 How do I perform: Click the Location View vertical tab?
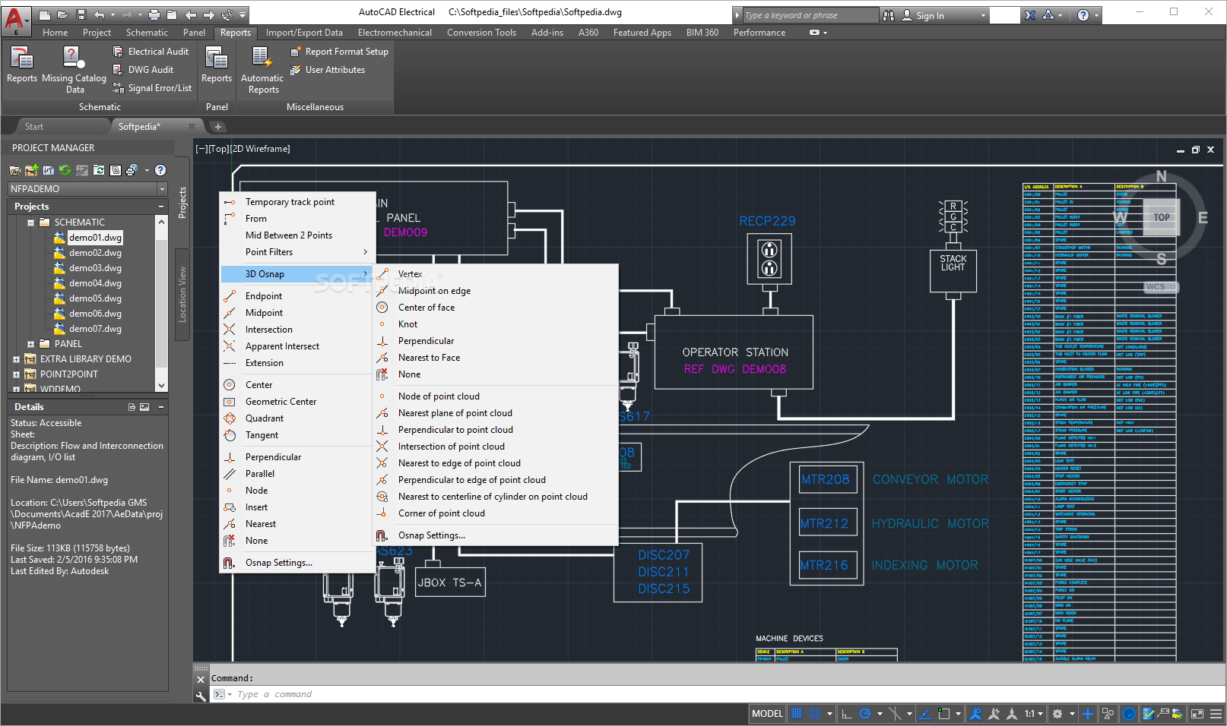pyautogui.click(x=182, y=295)
